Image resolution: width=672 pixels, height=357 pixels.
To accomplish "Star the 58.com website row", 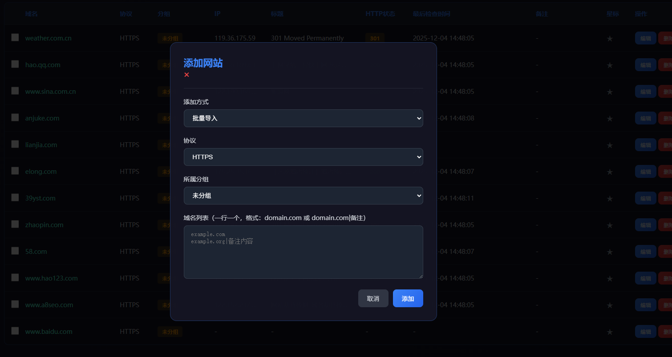I will pyautogui.click(x=610, y=252).
